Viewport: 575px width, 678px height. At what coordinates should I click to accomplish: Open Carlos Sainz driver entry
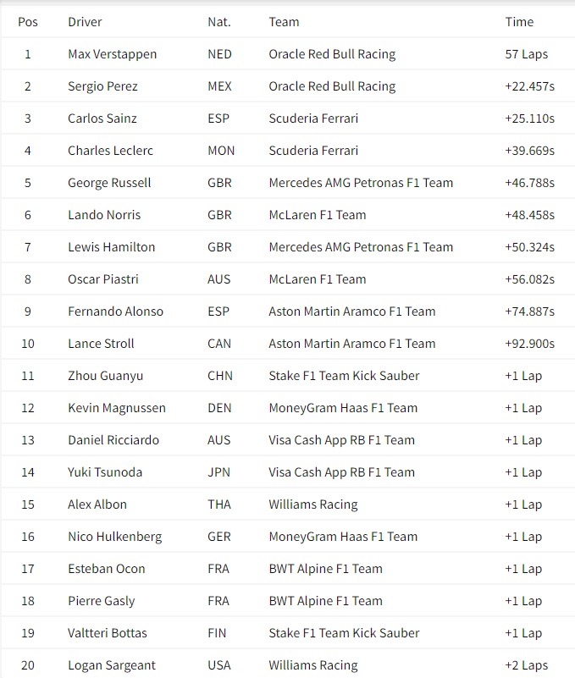click(x=102, y=119)
